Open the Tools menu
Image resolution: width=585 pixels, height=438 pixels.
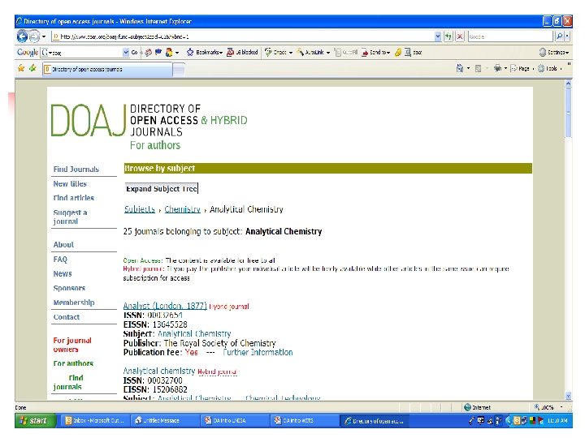[549, 68]
